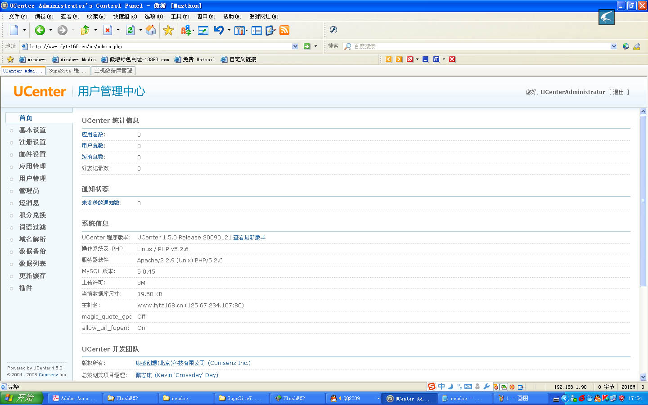Switch to the 画图 Paint taskbar item

[520, 398]
